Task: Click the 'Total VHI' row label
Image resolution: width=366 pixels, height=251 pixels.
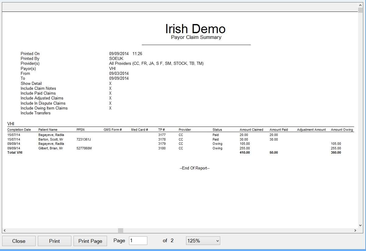Action: 15,153
